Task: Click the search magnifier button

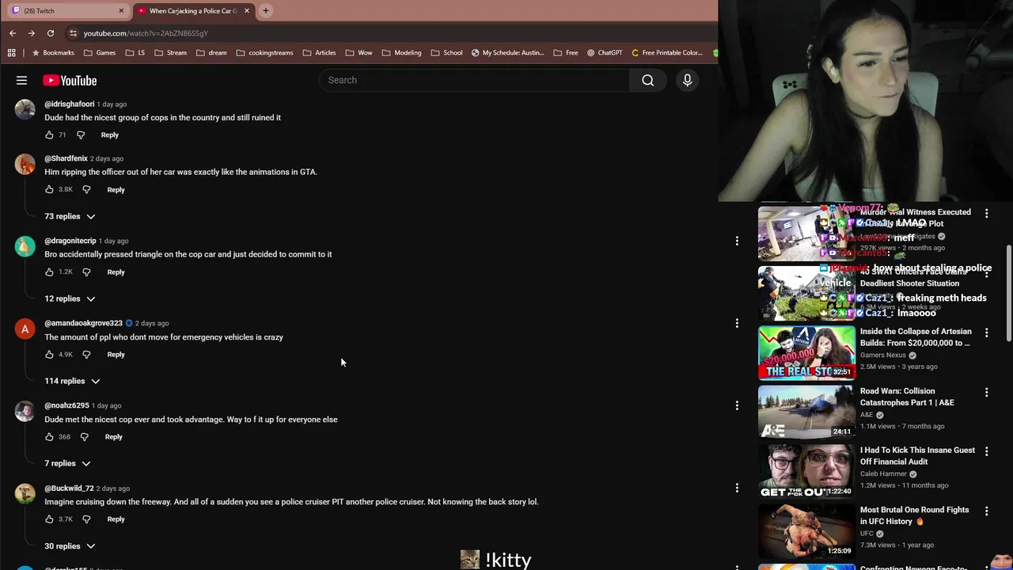Action: tap(647, 80)
